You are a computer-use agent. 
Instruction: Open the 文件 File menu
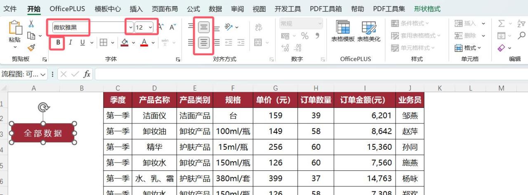10,9
